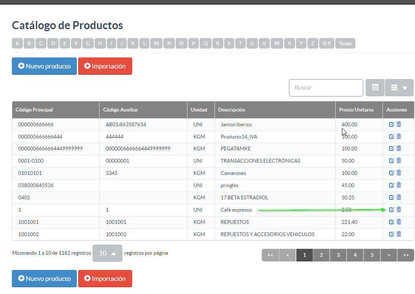Switch to list view icon beside search
Viewport: 415px width, 294px height.
point(375,88)
